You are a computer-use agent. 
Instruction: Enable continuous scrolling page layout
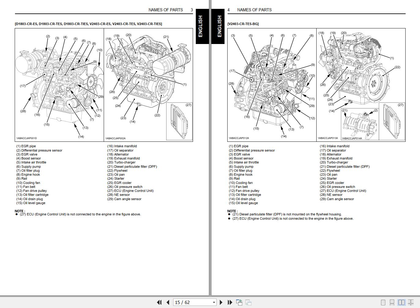[392, 302]
